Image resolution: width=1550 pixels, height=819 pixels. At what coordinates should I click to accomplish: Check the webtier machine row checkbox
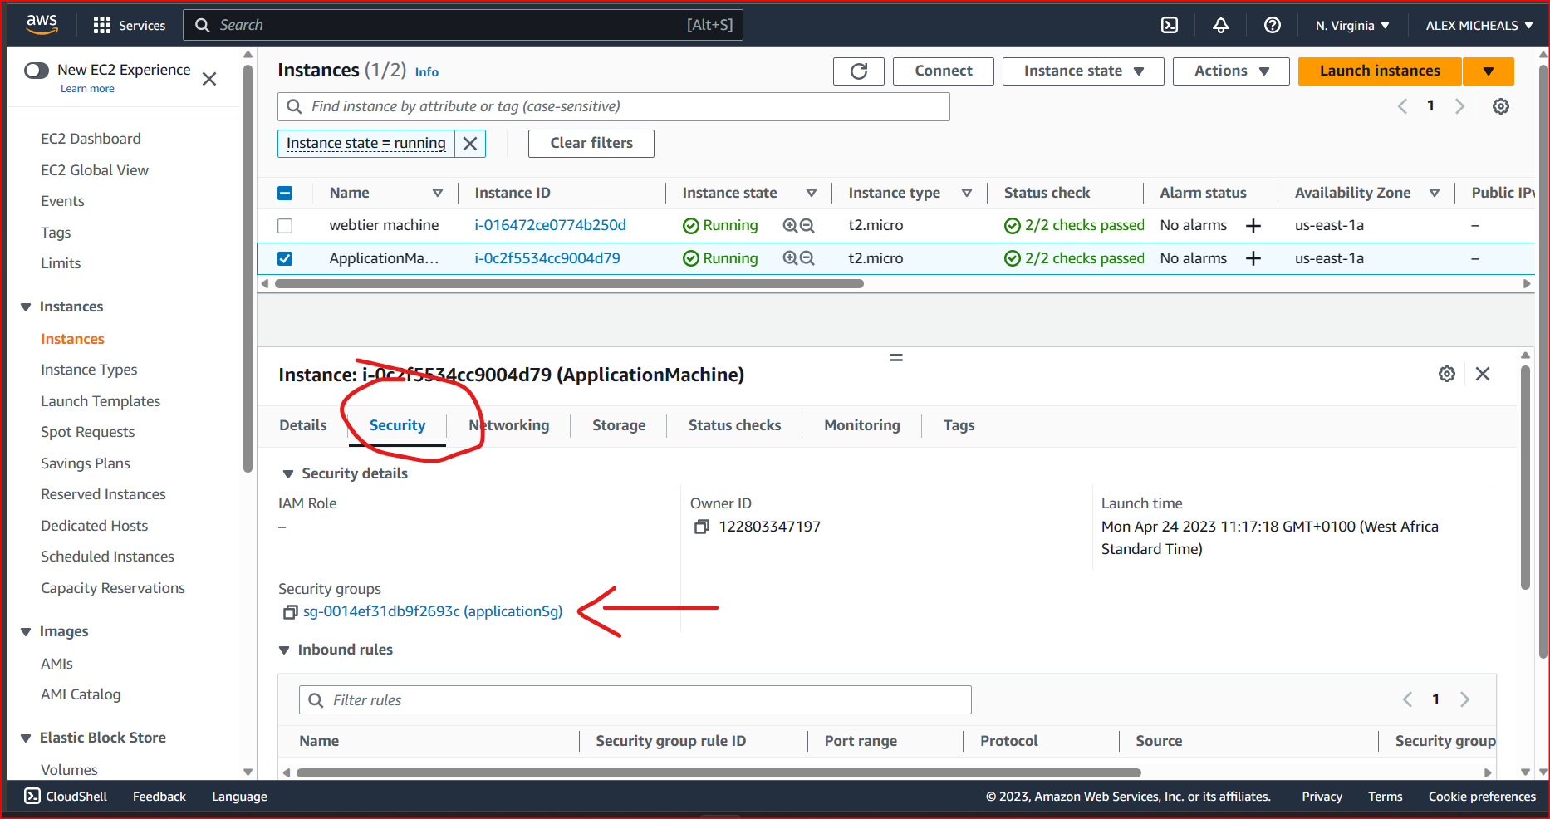click(285, 225)
